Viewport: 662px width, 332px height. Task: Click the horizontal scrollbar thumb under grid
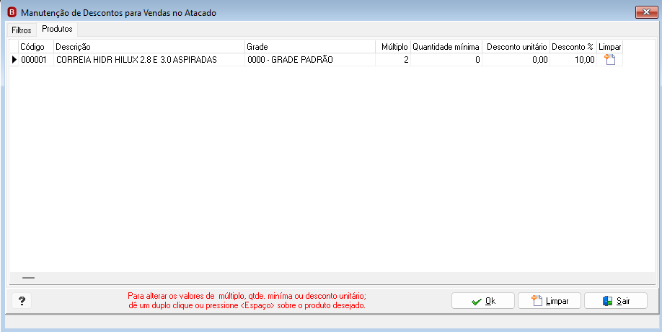tap(29, 278)
